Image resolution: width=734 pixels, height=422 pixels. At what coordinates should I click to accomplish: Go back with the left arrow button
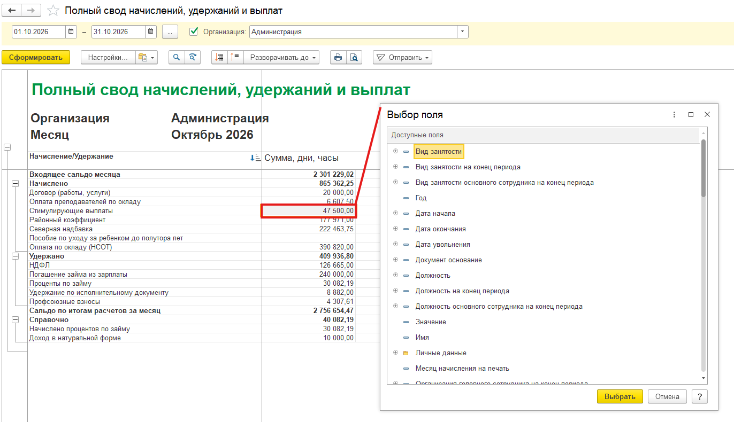tap(12, 11)
